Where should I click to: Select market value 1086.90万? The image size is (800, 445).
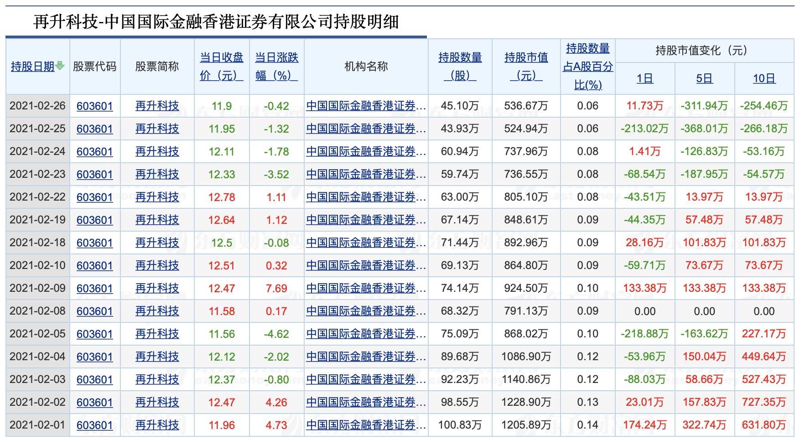[x=526, y=357]
